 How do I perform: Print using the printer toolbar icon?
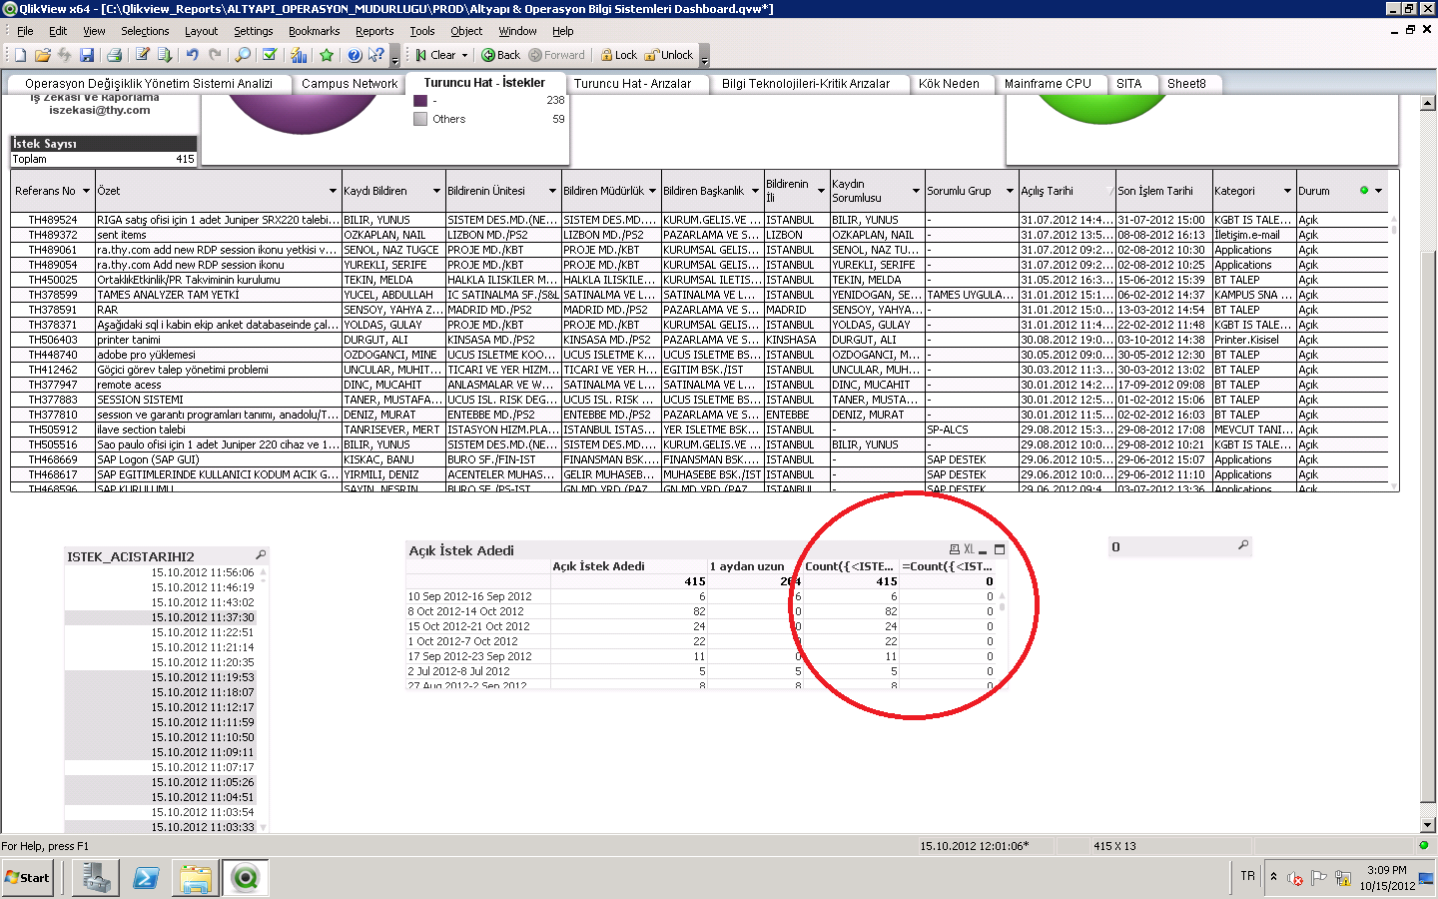114,55
